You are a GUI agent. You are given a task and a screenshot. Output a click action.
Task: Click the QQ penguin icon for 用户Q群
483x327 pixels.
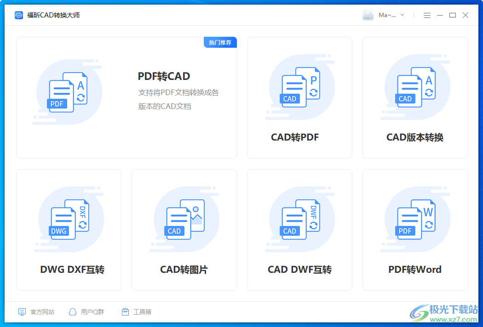click(72, 311)
